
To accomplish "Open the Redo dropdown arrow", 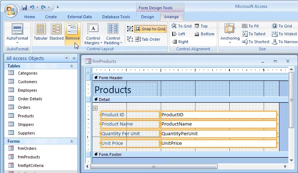I will (49, 7).
